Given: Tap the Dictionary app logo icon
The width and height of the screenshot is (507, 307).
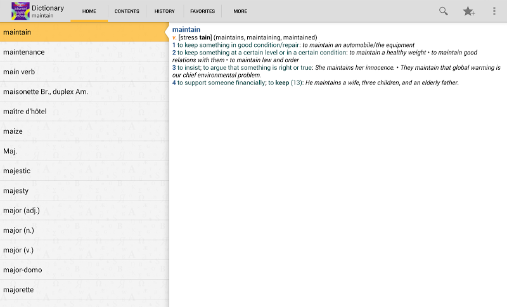Looking at the screenshot, I should (x=20, y=11).
